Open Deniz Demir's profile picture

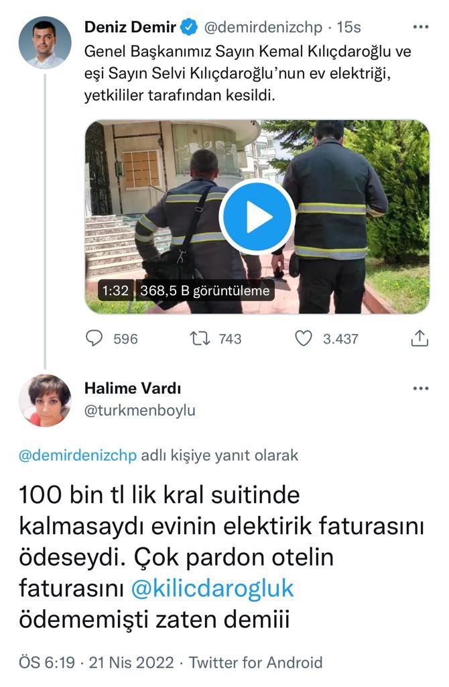pos(45,42)
